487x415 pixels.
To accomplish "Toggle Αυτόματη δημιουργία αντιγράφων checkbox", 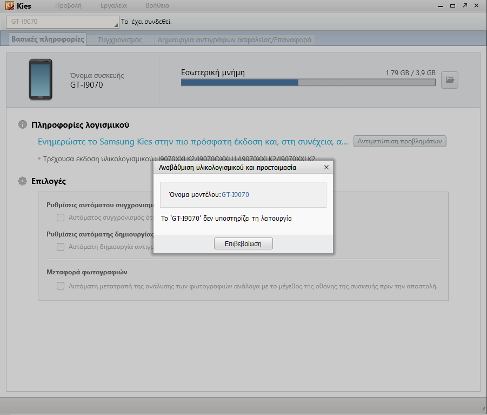I will (x=61, y=247).
